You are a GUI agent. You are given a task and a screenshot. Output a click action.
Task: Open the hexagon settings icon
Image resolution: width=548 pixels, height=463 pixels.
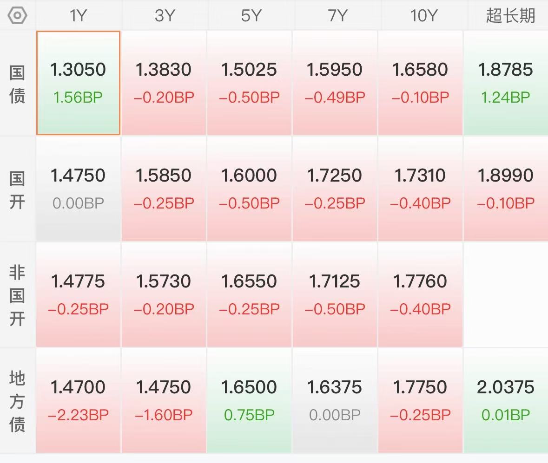click(x=17, y=15)
